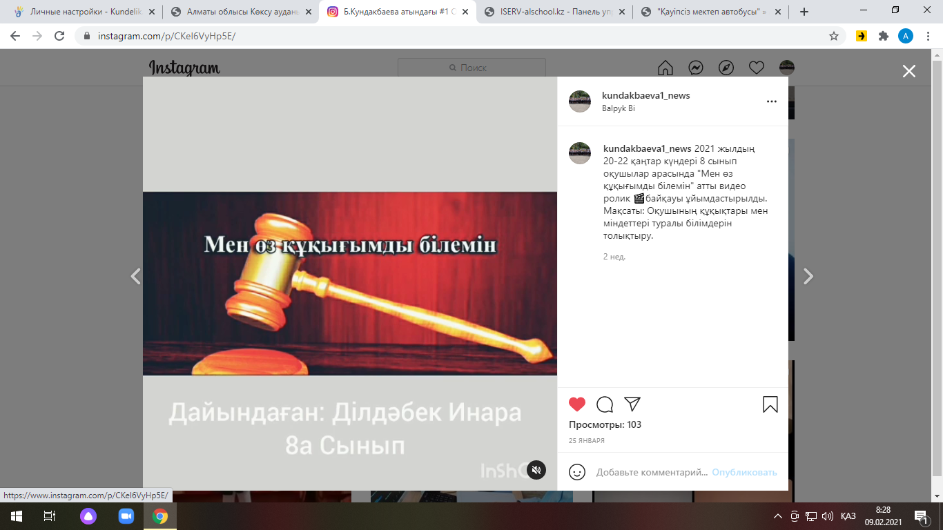The width and height of the screenshot is (943, 530).
Task: Go to the next post arrow
Action: click(x=808, y=277)
